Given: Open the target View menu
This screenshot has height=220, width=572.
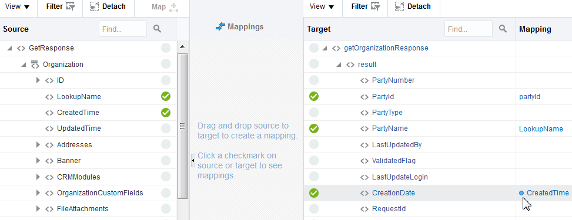Looking at the screenshot, I should click(x=322, y=6).
